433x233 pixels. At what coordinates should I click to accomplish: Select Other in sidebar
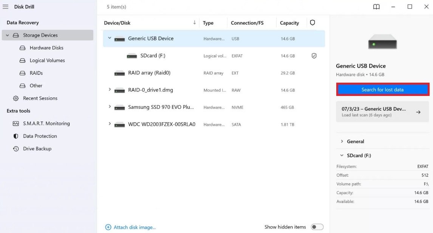pos(36,86)
